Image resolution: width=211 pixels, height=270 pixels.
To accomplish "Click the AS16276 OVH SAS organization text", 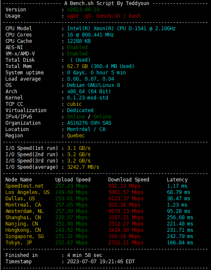I will pos(89,123).
